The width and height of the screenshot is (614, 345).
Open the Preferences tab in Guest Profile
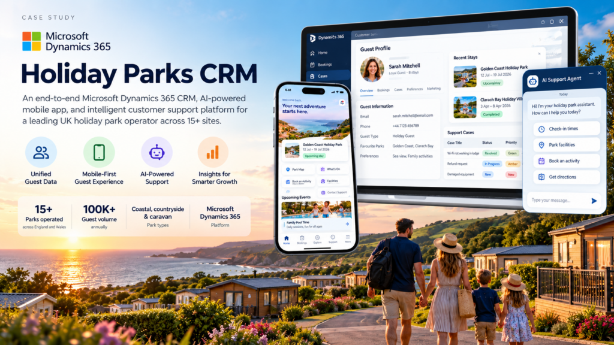415,89
